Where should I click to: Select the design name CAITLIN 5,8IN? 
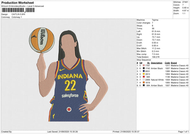pos(18,14)
